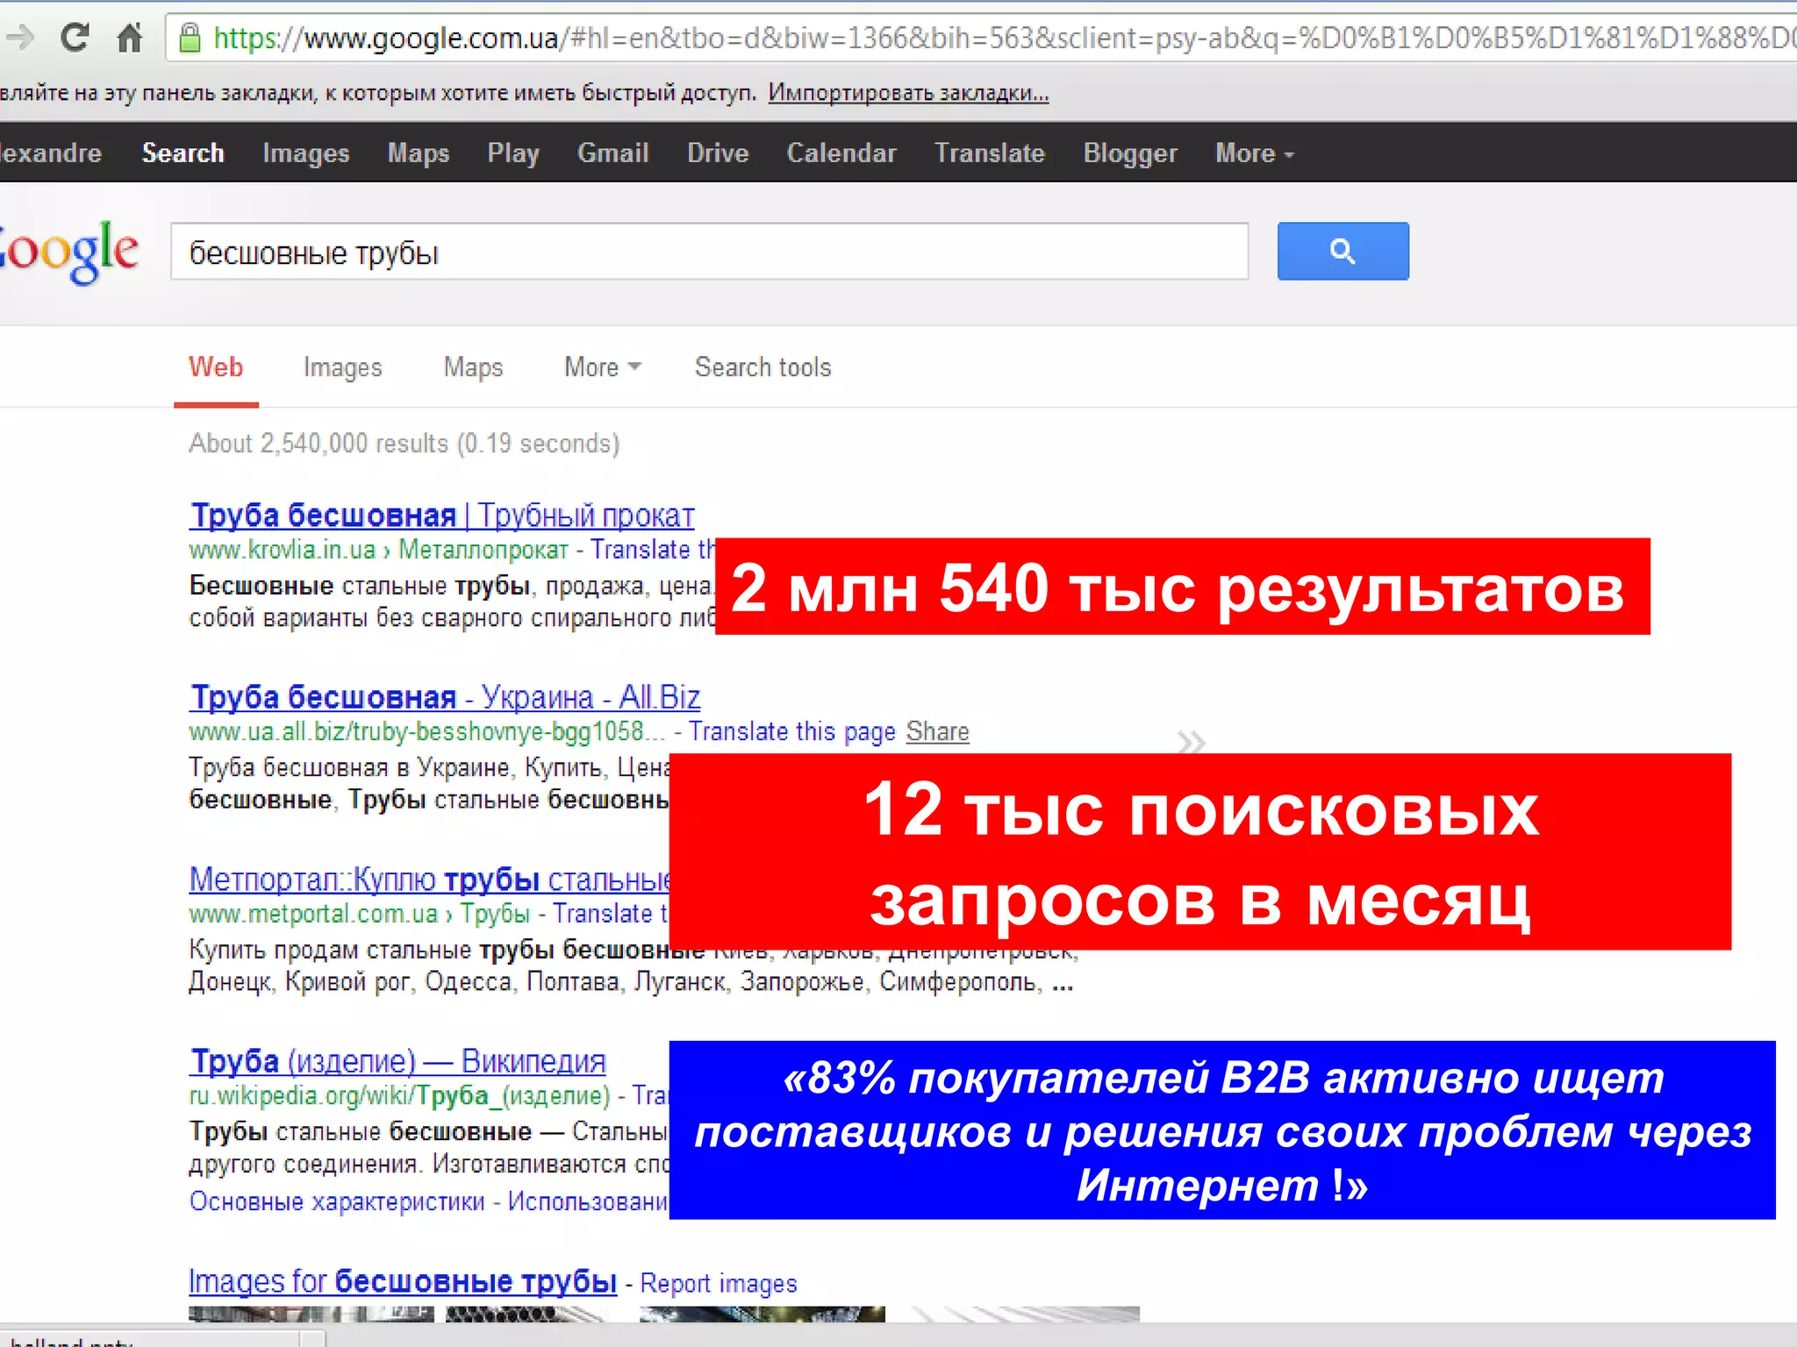Open Images for бесшовные трубы link

403,1282
